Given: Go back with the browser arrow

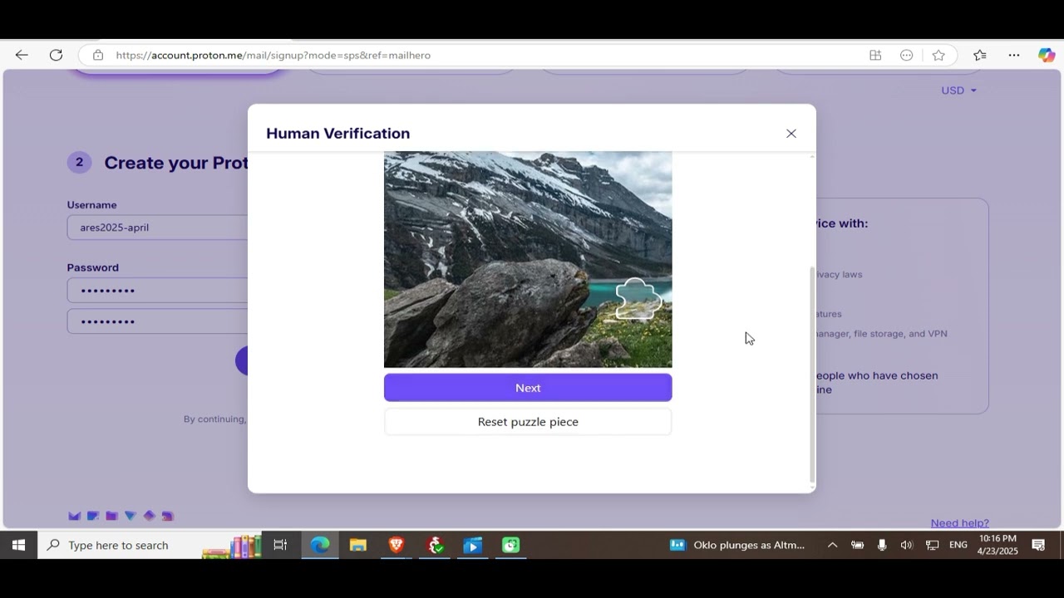Looking at the screenshot, I should [22, 55].
